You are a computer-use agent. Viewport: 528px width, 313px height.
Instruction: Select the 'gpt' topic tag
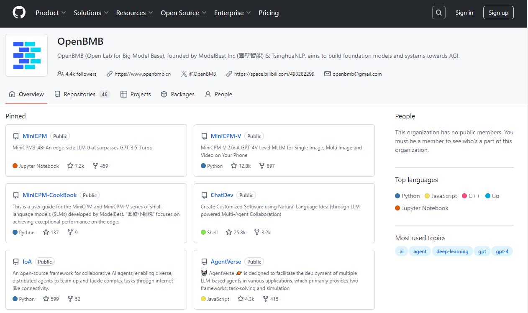coord(482,251)
